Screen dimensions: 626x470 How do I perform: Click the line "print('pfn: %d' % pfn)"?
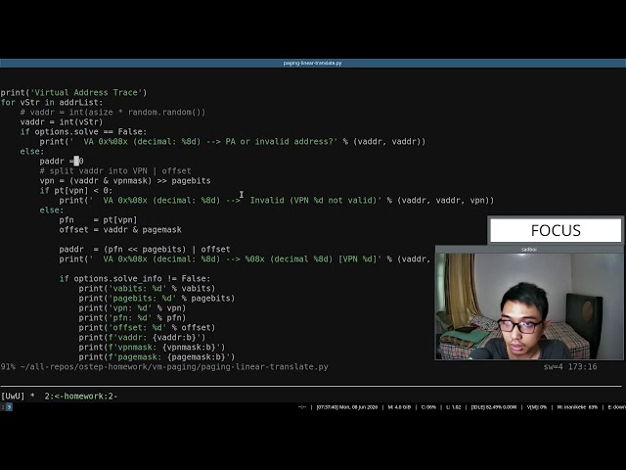point(132,317)
